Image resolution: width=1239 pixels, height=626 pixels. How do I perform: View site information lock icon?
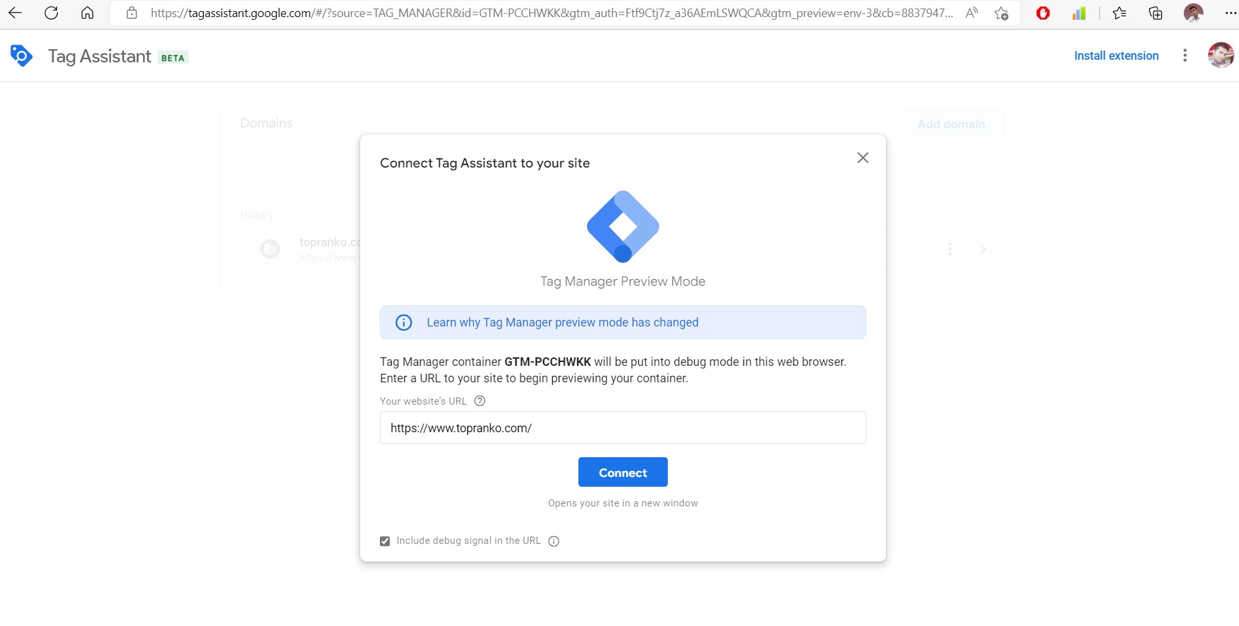tap(132, 13)
